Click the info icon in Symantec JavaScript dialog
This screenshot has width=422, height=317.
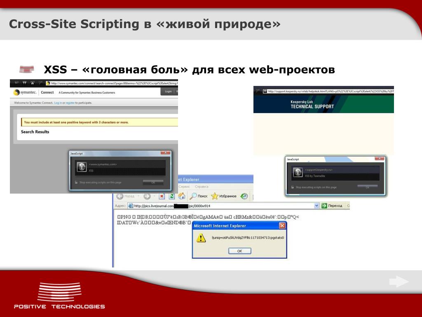pos(82,167)
